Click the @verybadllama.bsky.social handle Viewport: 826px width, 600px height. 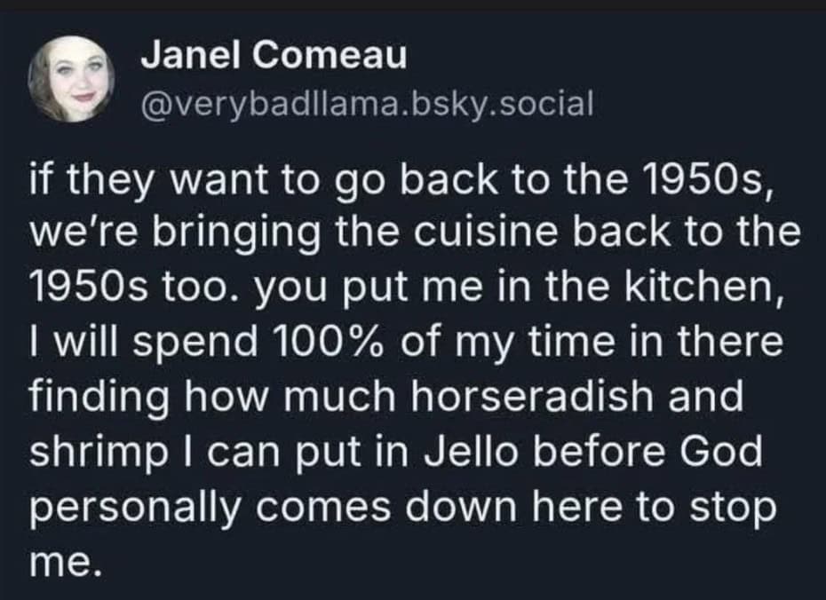pos(366,106)
